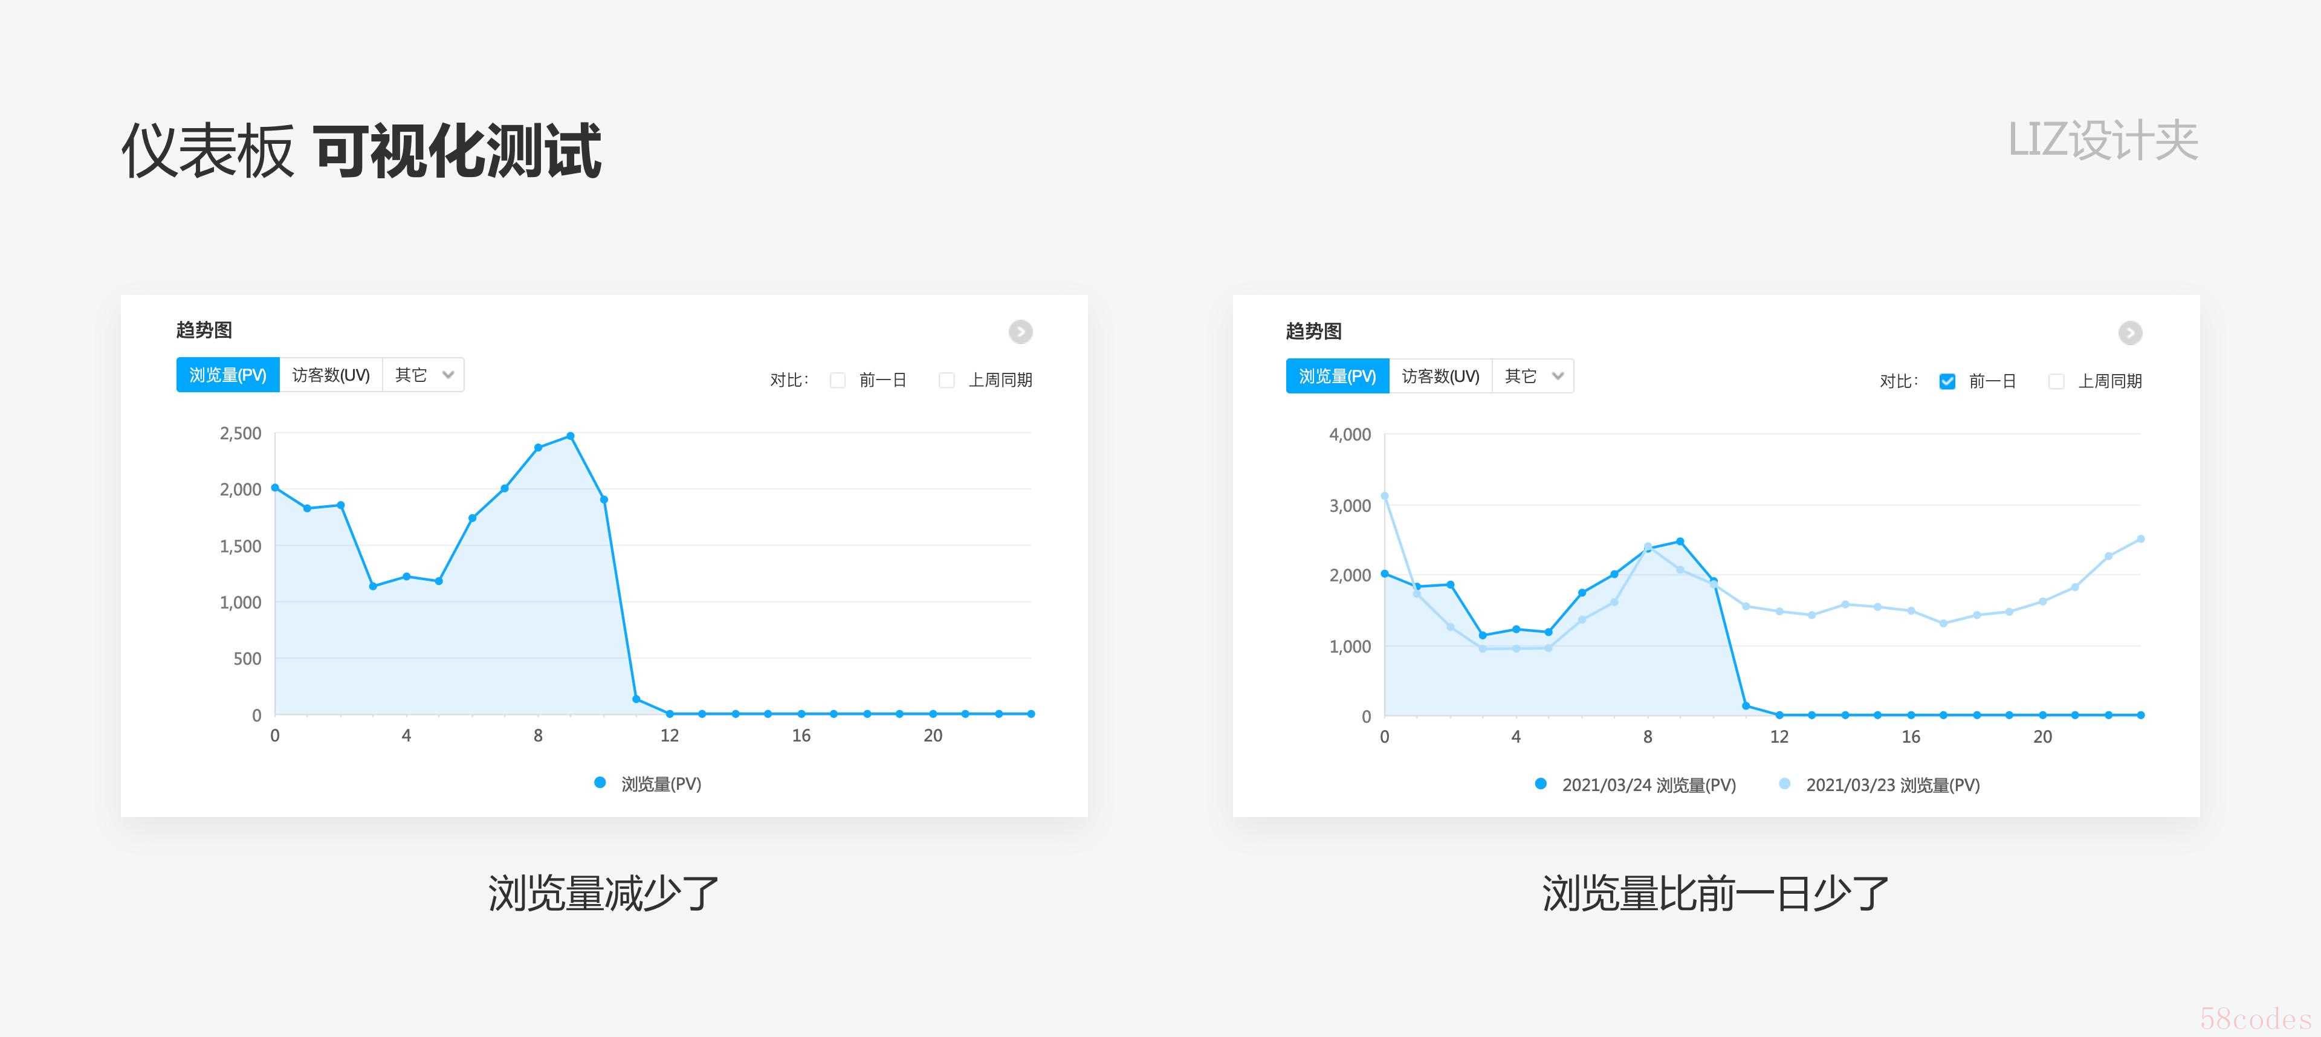Image resolution: width=2321 pixels, height=1037 pixels.
Task: Open the 其它 dropdown in the left chart
Action: (424, 375)
